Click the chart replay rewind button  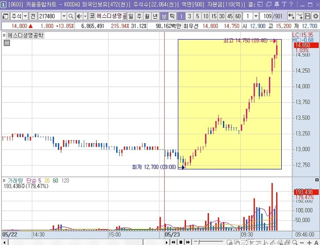[173, 242]
